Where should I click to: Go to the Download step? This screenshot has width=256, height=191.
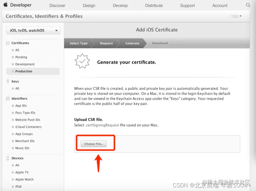[160, 43]
